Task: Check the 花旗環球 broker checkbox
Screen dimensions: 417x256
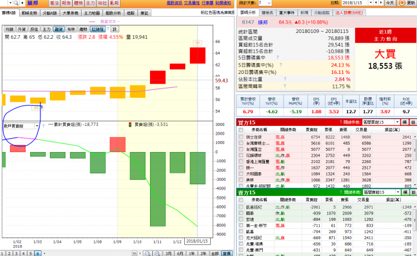Action: coord(241,155)
